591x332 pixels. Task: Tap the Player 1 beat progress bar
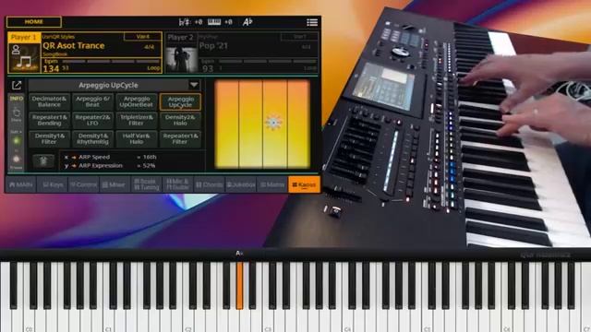coord(111,61)
